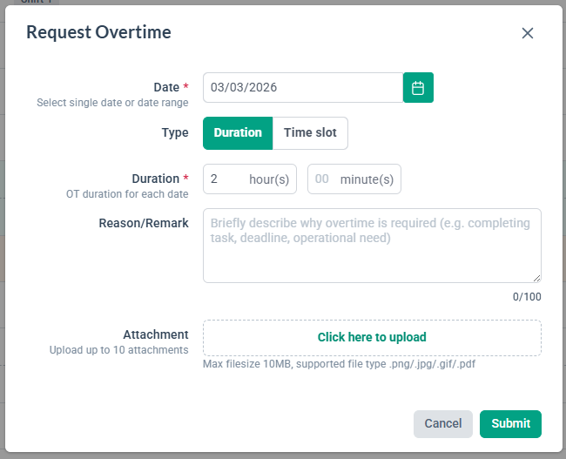This screenshot has width=566, height=459.
Task: Click the date field showing 03/03/2026
Action: click(x=303, y=88)
